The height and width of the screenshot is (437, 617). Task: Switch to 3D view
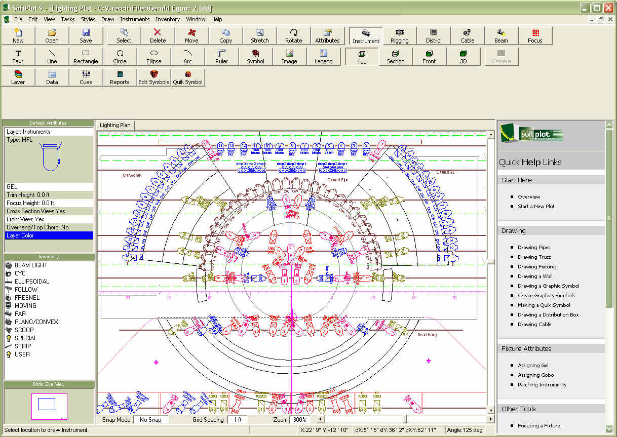463,56
